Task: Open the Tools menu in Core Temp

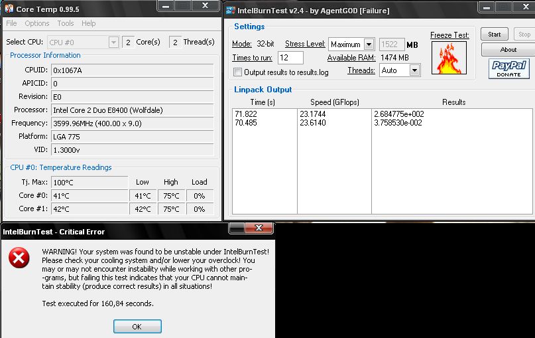Action: click(x=65, y=23)
